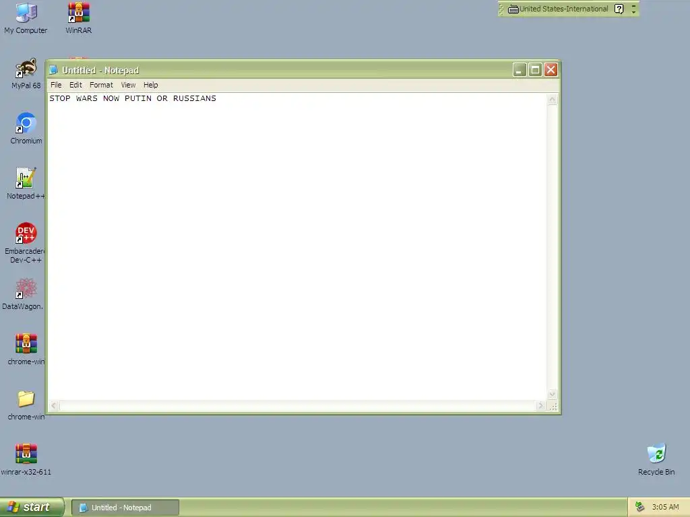Click the word STOP in the text
690x517 pixels.
60,98
